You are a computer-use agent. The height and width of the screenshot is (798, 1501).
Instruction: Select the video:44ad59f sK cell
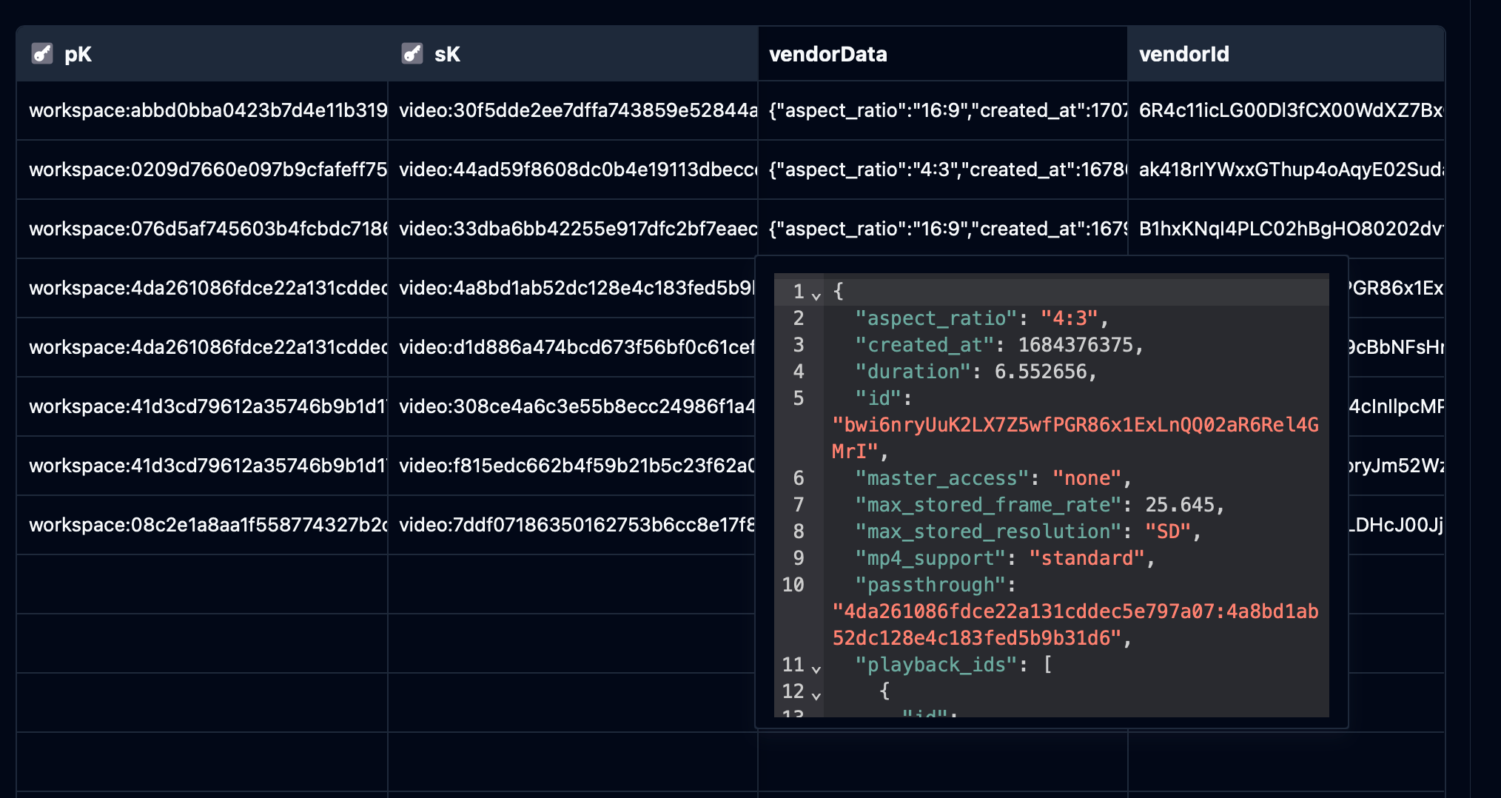click(x=570, y=170)
